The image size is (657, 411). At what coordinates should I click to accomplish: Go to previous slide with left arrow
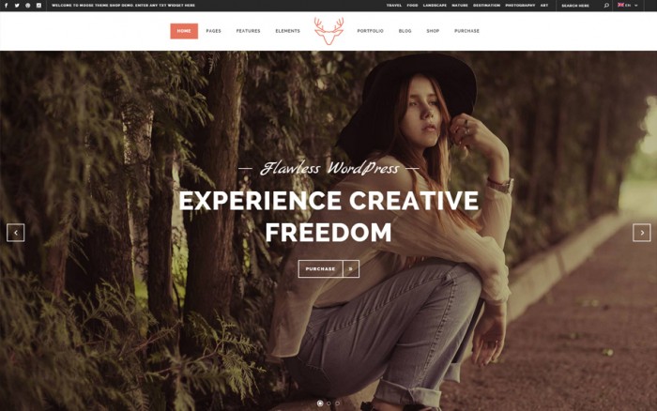click(x=16, y=233)
